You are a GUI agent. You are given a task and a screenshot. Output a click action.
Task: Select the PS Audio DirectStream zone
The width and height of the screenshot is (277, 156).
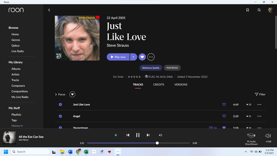point(251,139)
